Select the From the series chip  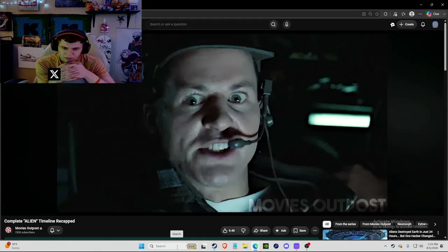point(345,224)
